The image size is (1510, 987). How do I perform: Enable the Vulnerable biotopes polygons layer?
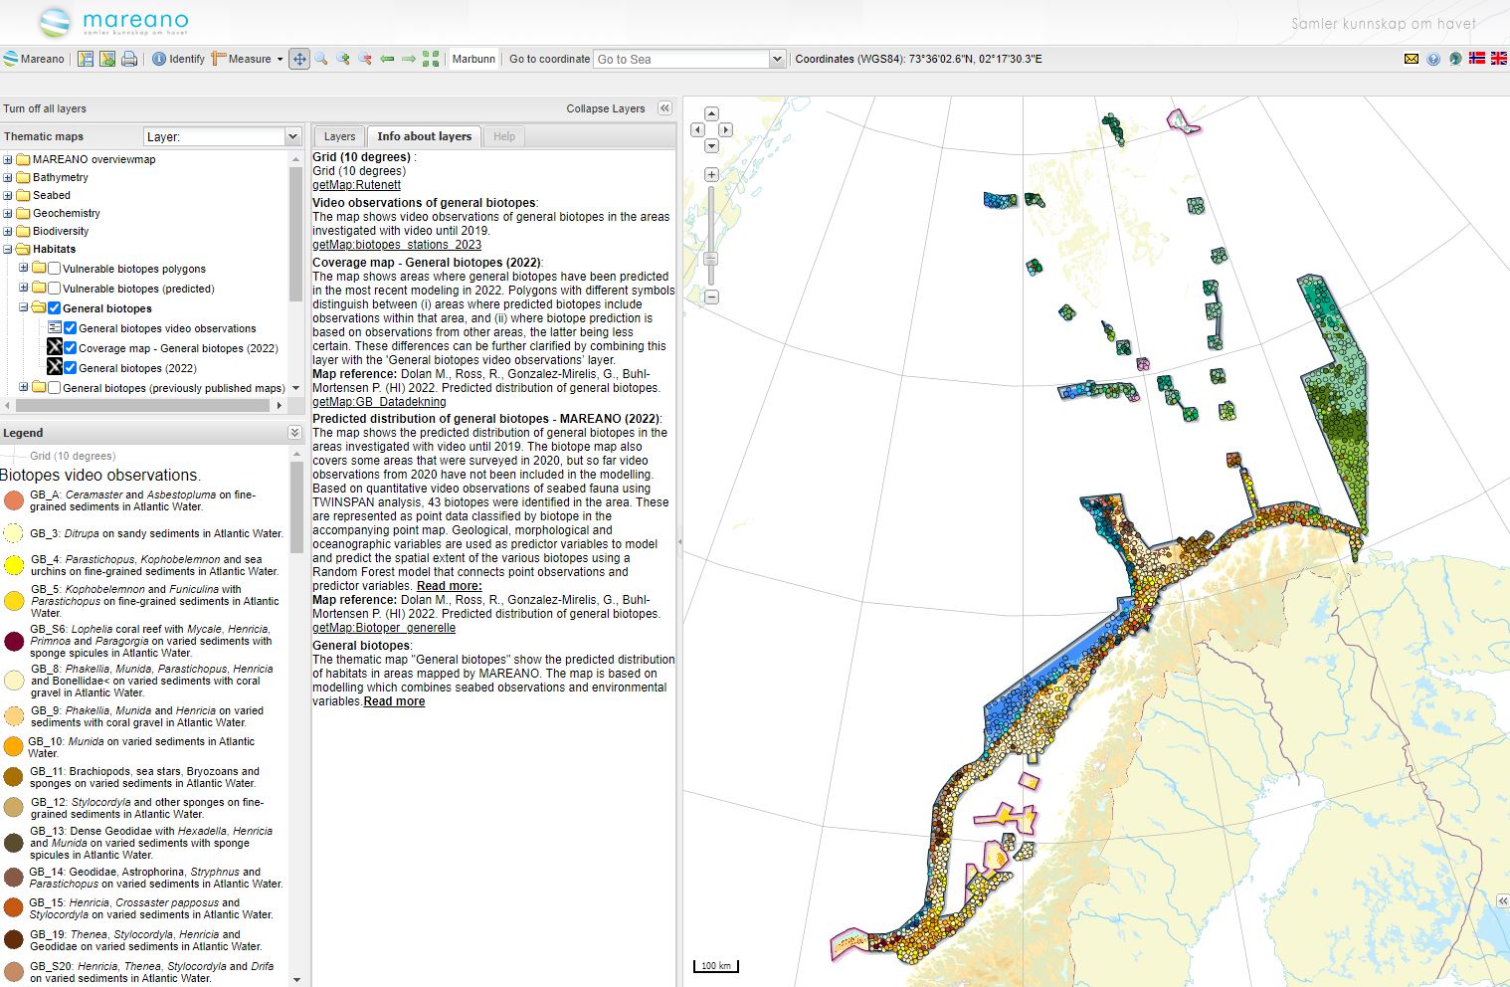click(54, 269)
